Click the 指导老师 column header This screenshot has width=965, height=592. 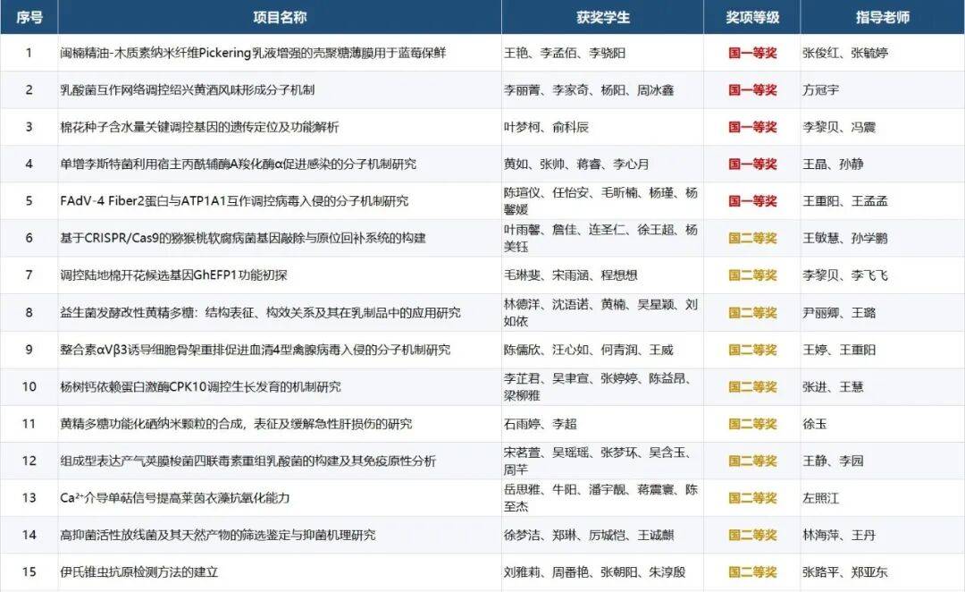883,17
